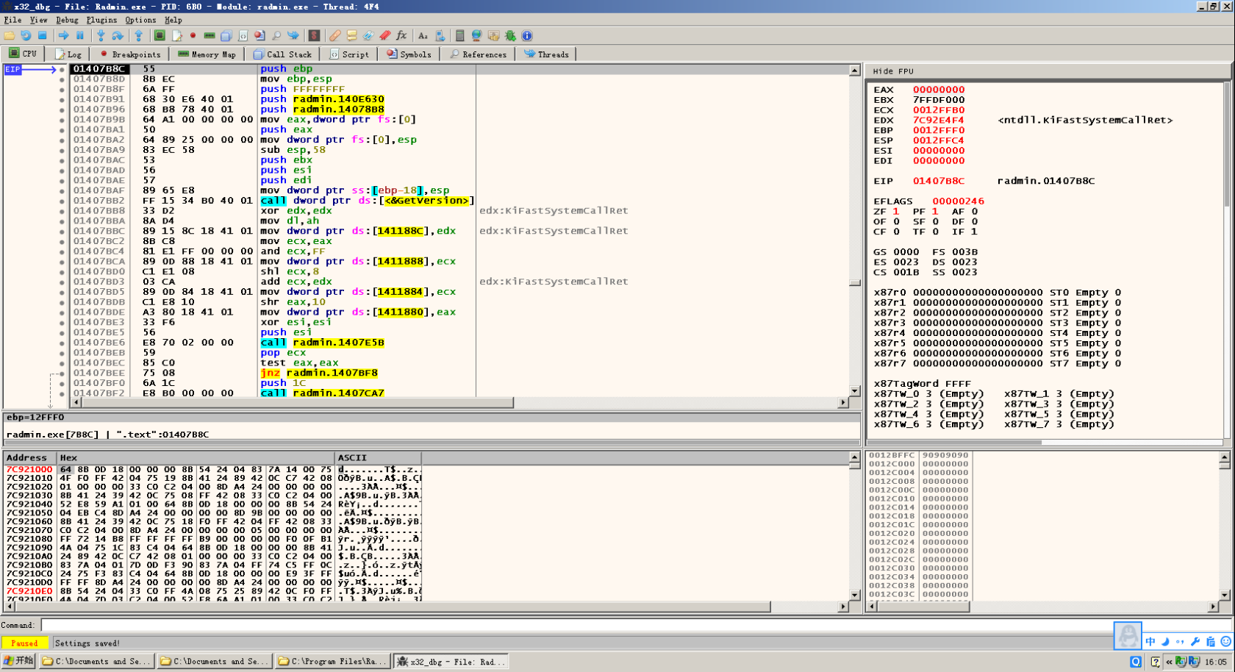Switch to the Breakpoints tab
The height and width of the screenshot is (672, 1235).
coord(130,54)
